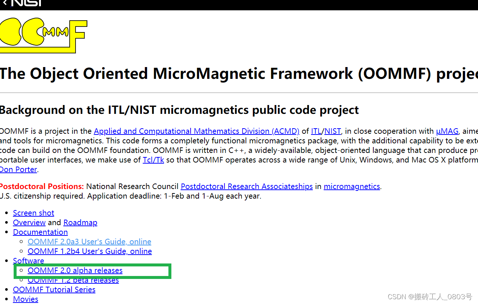Viewport: 478px width, 304px height.
Task: Open the Documentation link
Action: coord(40,232)
